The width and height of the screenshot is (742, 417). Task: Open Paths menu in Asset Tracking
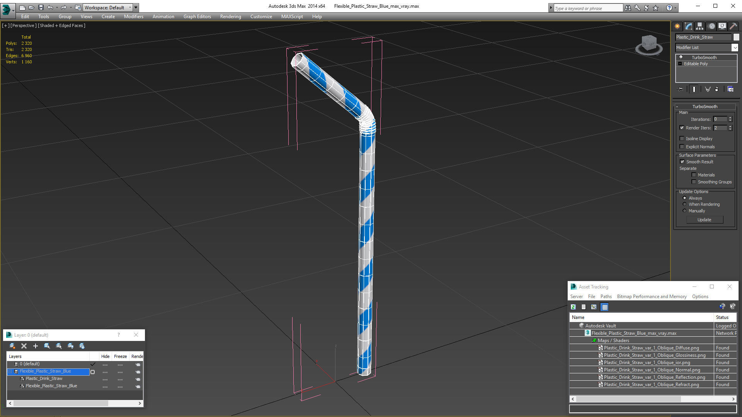tap(606, 297)
